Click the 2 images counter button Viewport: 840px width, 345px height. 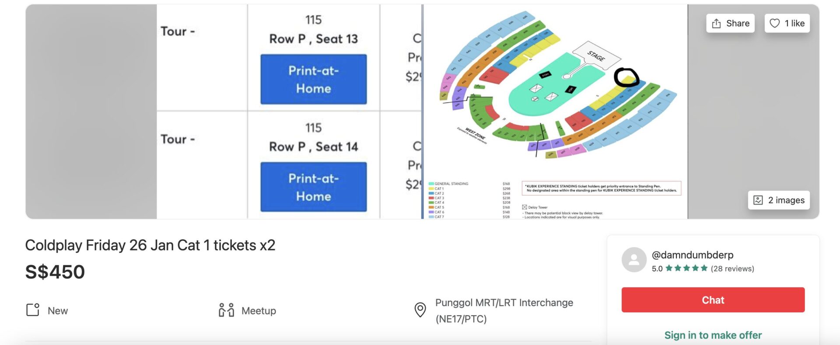[778, 200]
